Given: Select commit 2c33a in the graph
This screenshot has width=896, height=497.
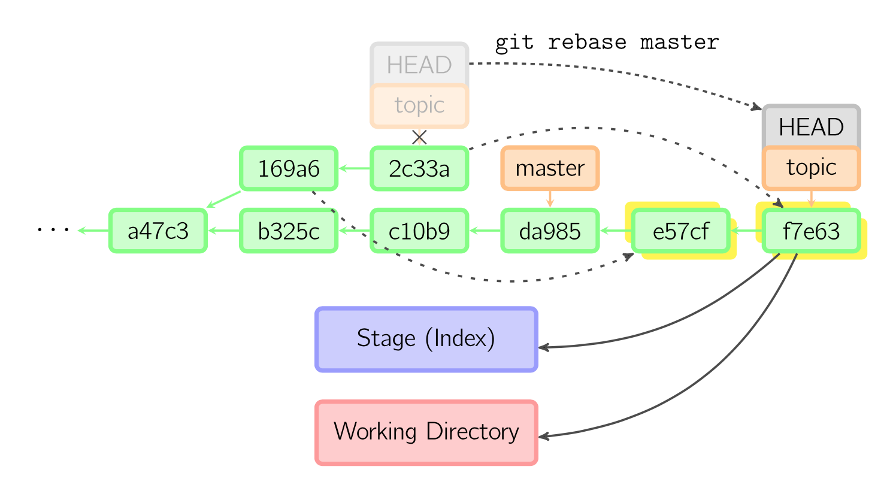Looking at the screenshot, I should tap(419, 169).
